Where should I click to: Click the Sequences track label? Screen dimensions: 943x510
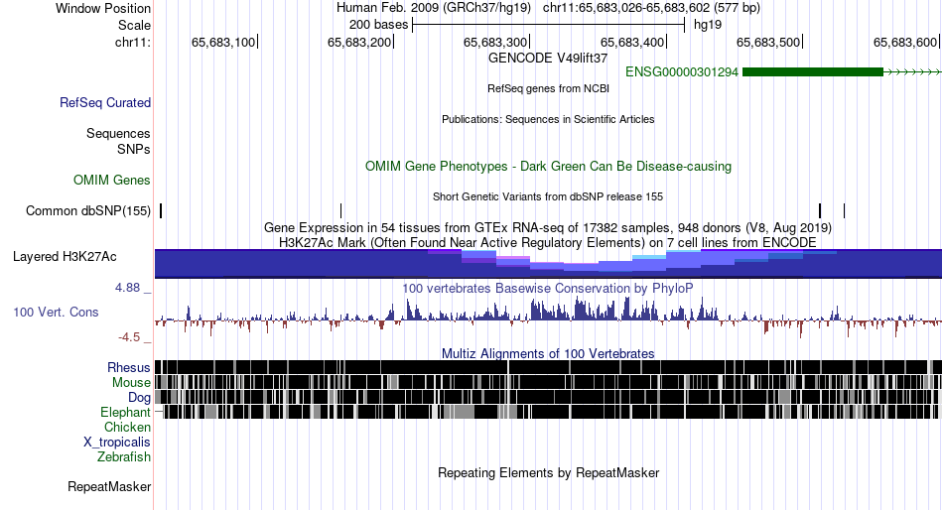(118, 134)
